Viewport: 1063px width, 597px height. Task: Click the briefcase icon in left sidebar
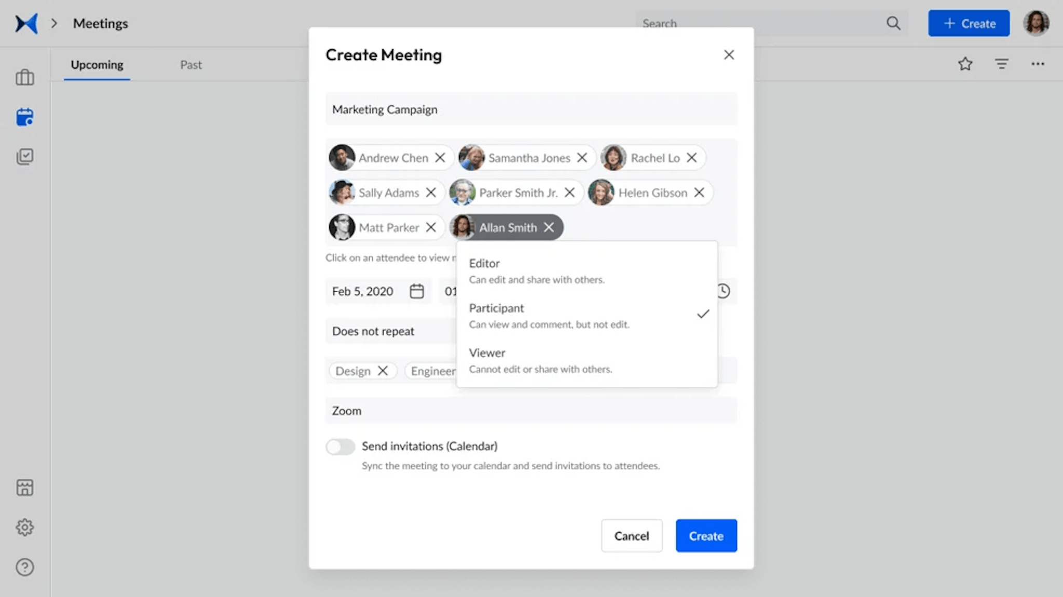click(x=24, y=77)
